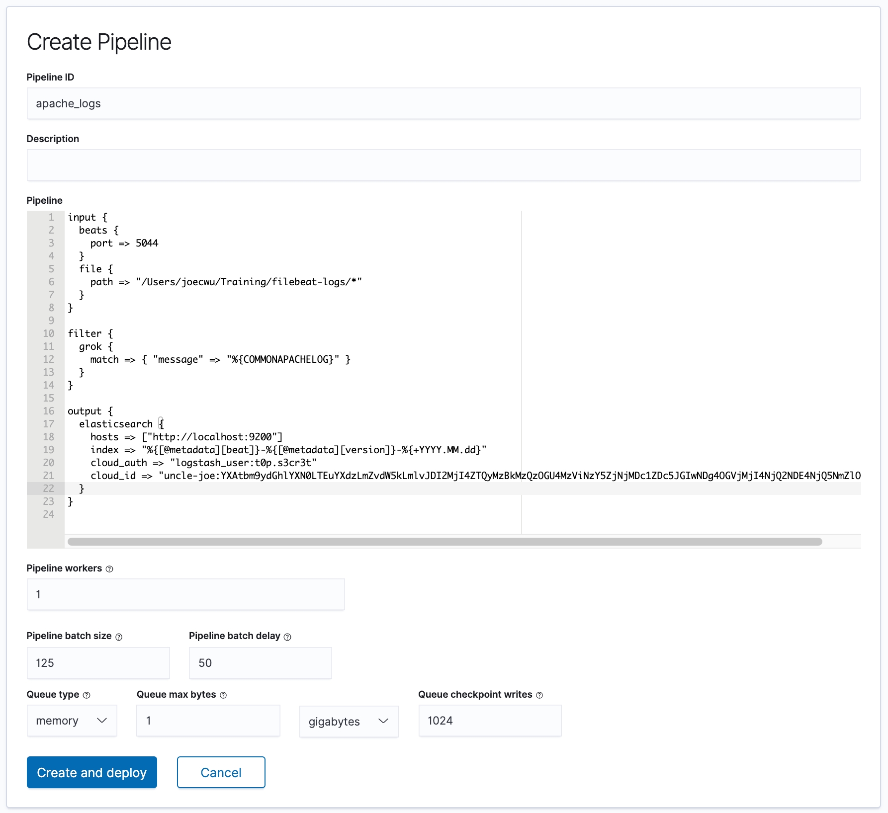
Task: Open the Queue type memory dropdown
Action: pyautogui.click(x=72, y=721)
